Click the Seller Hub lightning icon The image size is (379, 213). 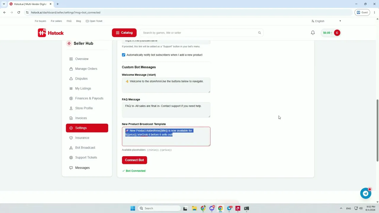(69, 43)
